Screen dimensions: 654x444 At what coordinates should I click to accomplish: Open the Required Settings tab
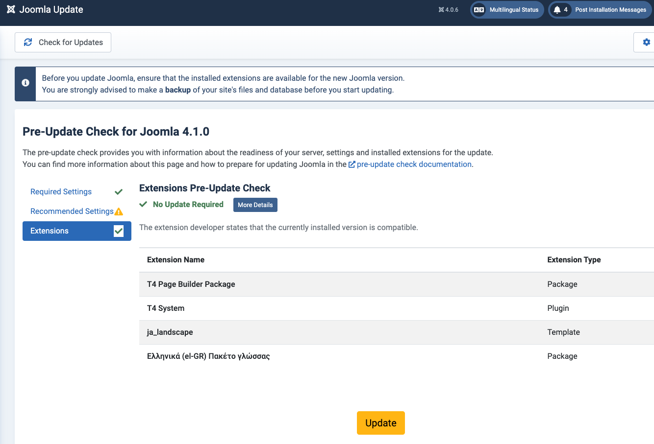click(x=61, y=192)
